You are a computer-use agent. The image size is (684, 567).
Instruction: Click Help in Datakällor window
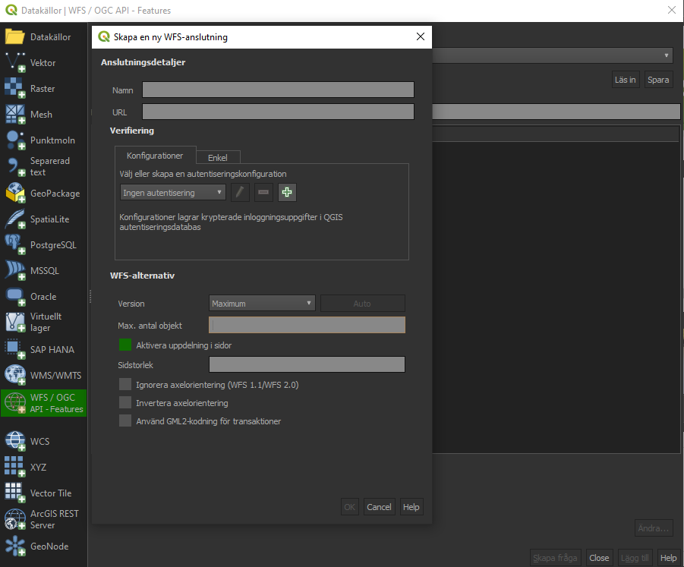click(668, 558)
